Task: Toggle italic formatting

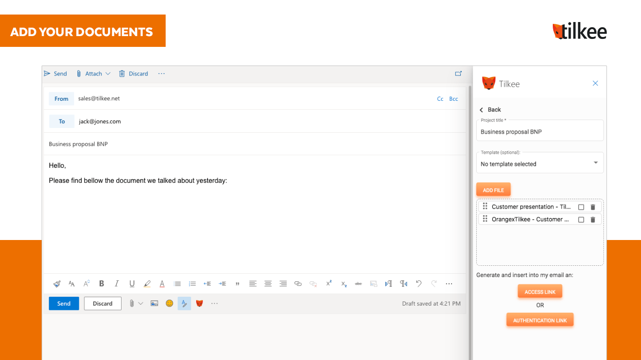Action: [117, 284]
